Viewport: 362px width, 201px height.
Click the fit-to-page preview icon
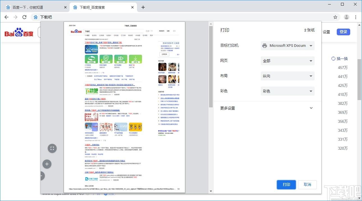click(52, 149)
